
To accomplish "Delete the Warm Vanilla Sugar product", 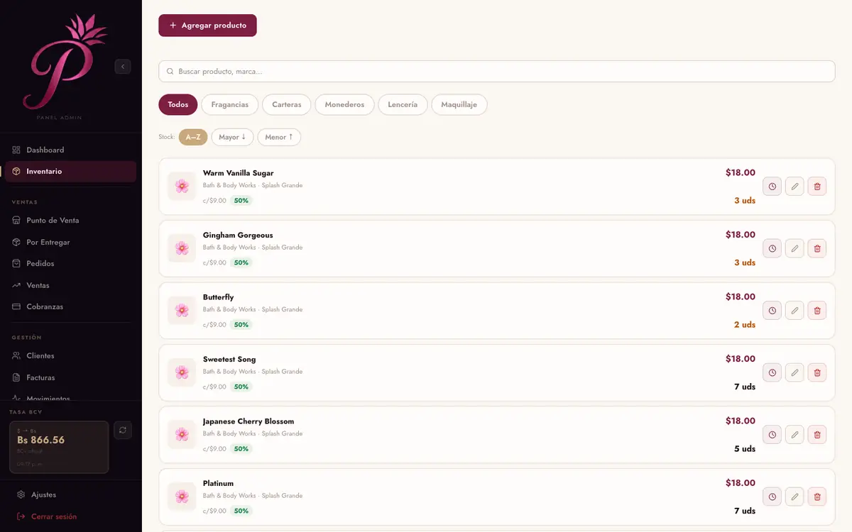I will click(x=817, y=187).
